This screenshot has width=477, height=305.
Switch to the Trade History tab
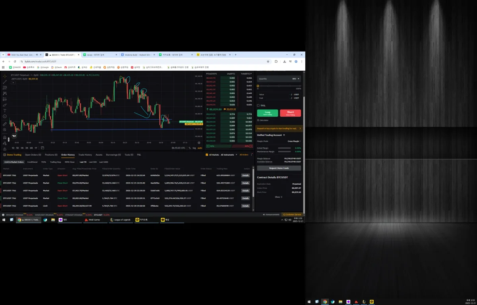pos(85,154)
